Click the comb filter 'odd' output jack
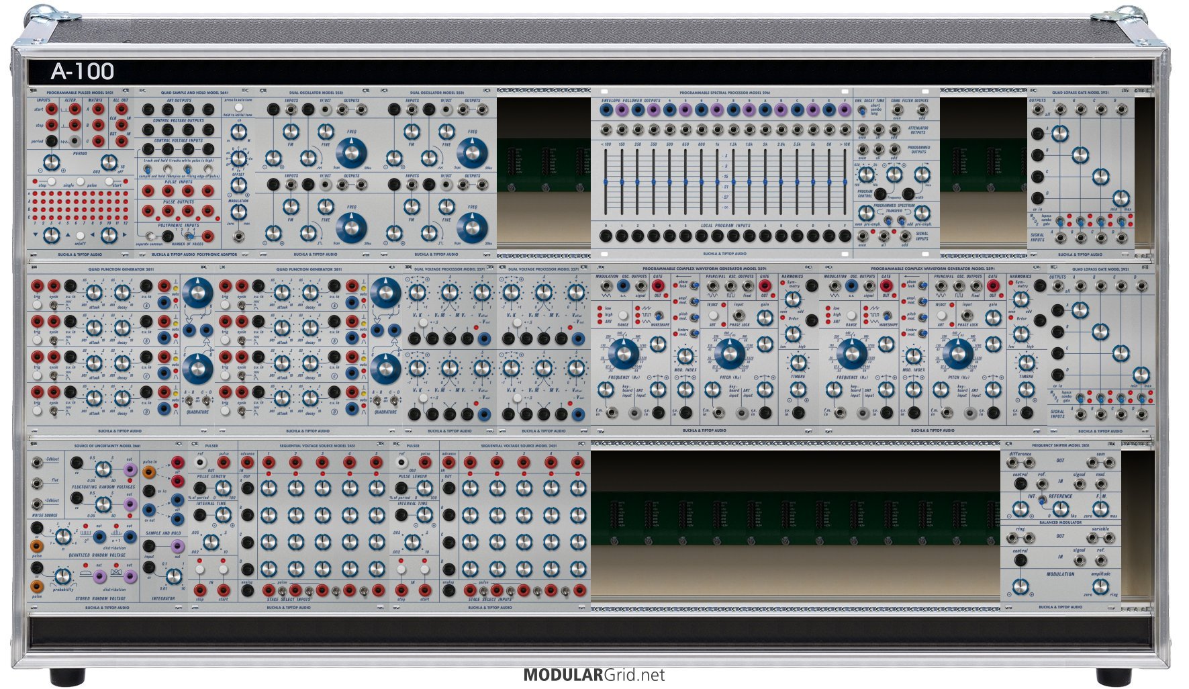The width and height of the screenshot is (1189, 689). (x=922, y=109)
